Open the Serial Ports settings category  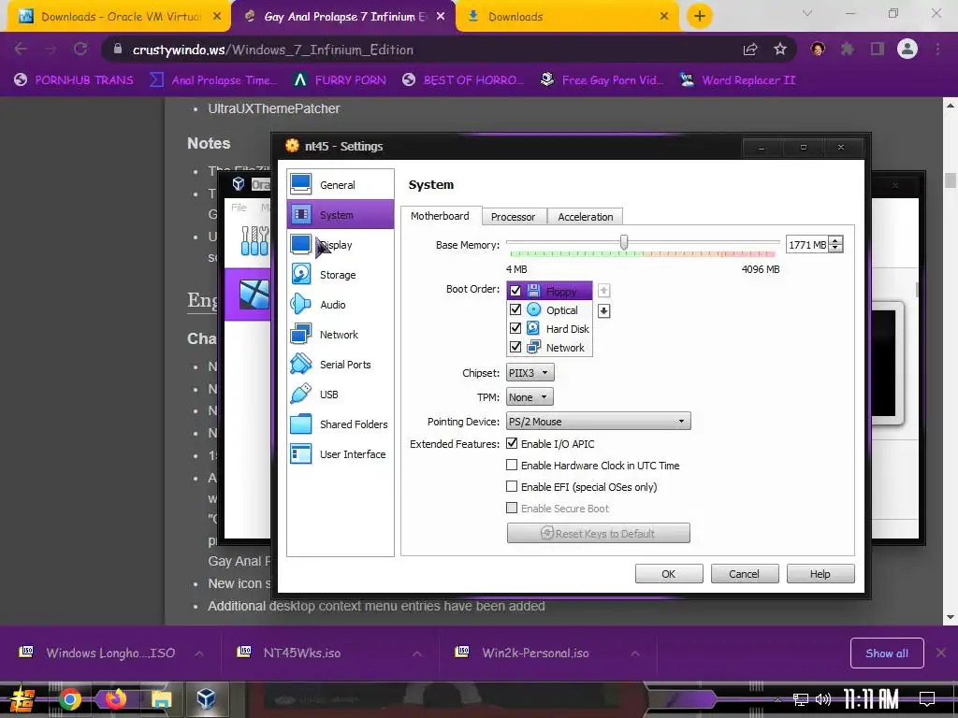(x=341, y=364)
